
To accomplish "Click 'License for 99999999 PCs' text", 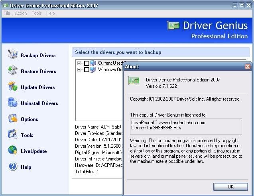I will [156, 128].
